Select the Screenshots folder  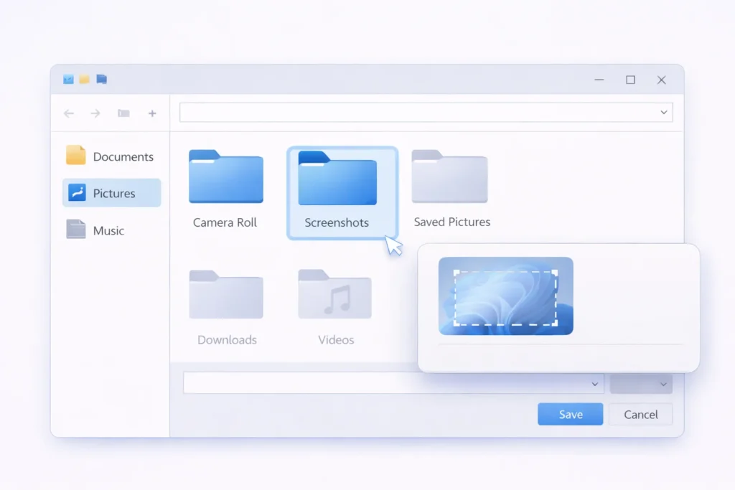336,179
